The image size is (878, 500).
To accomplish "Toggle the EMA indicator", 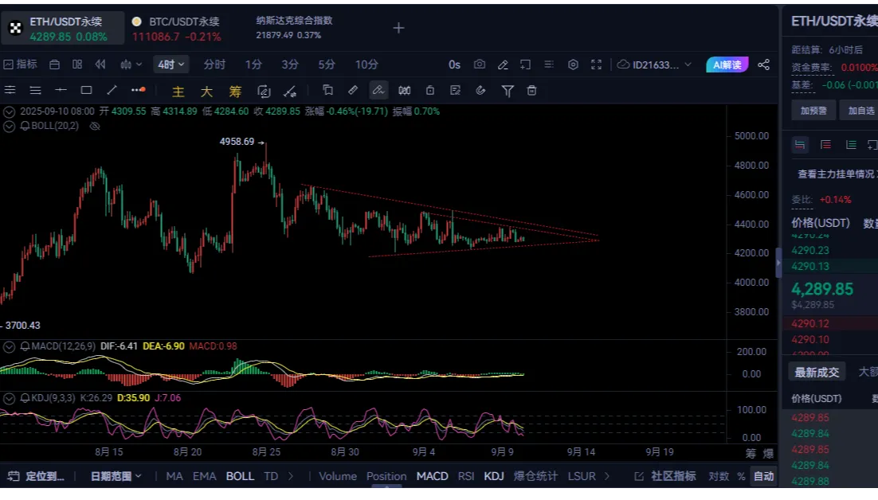I will (x=205, y=476).
